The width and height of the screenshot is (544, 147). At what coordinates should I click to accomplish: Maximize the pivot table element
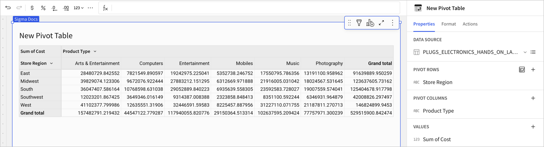381,23
